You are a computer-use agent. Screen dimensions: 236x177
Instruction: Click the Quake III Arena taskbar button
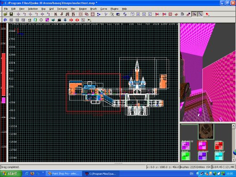(x=101, y=174)
